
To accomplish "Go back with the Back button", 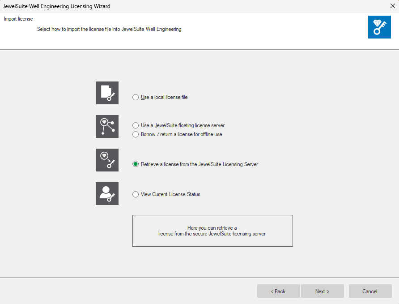I will point(278,291).
